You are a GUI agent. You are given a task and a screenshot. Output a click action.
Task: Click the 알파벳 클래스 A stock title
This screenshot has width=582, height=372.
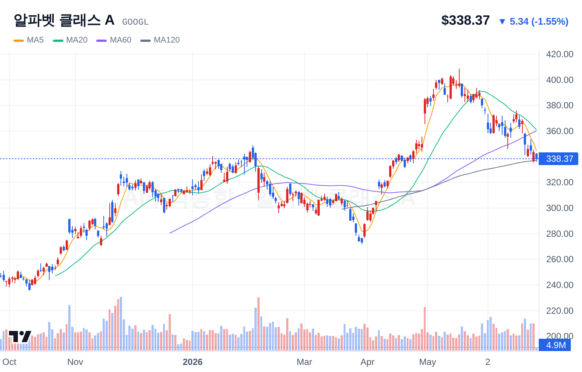[64, 20]
